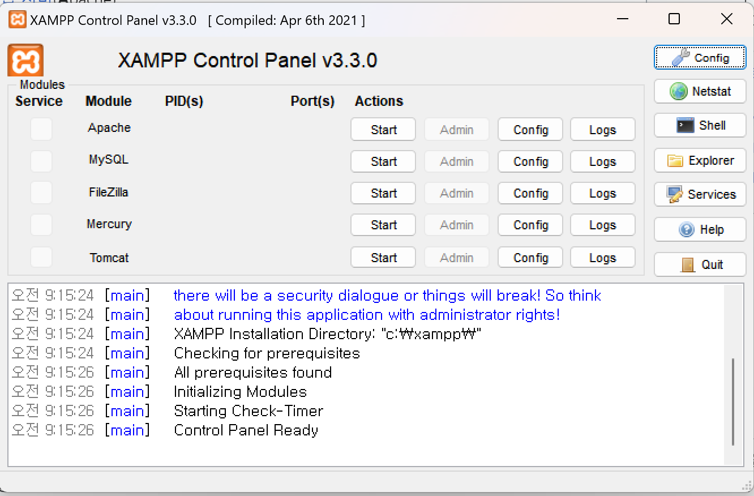Maximize the XAMPP Control Panel window
The width and height of the screenshot is (754, 496).
pos(674,19)
